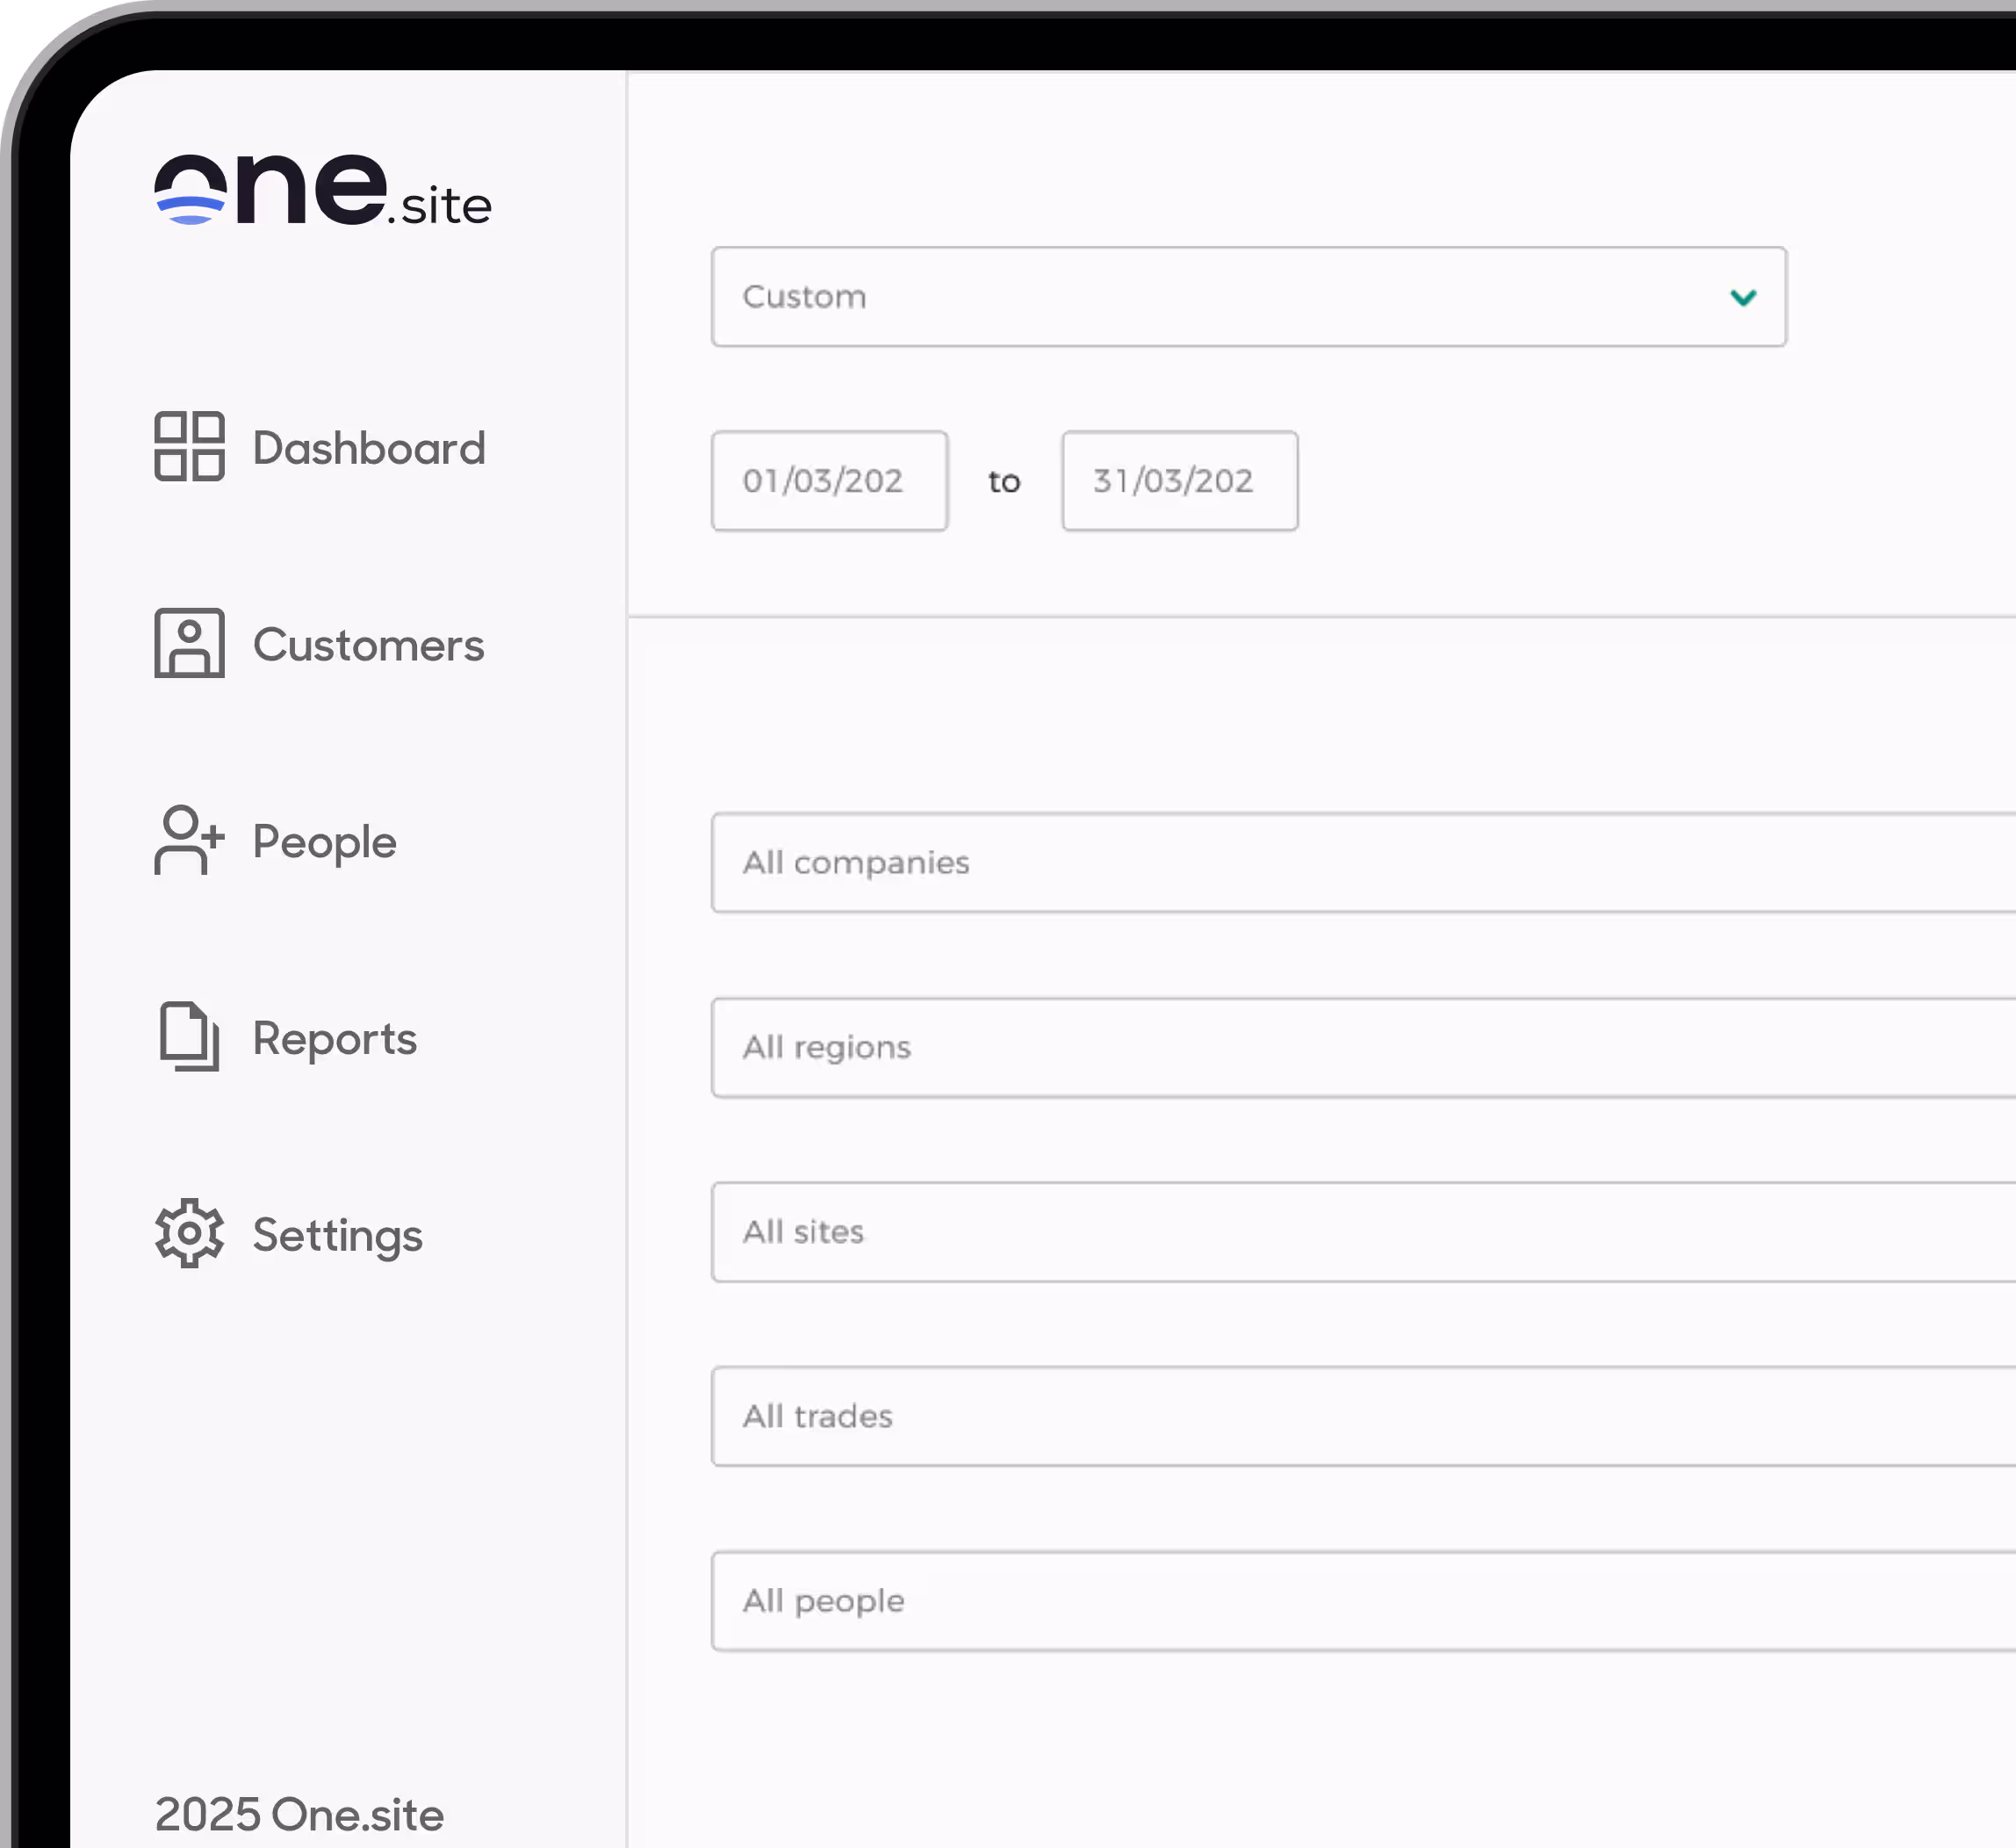This screenshot has width=2016, height=1848.
Task: Click the green chevron on Custom dropdown
Action: [x=1743, y=297]
